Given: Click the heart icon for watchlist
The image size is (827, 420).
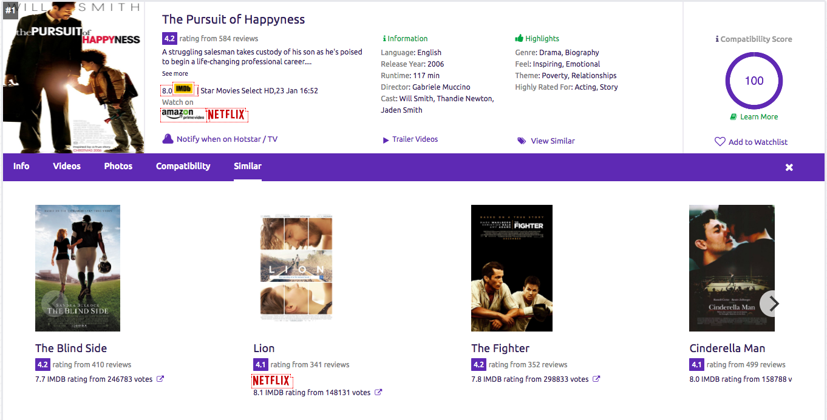Looking at the screenshot, I should pyautogui.click(x=720, y=142).
